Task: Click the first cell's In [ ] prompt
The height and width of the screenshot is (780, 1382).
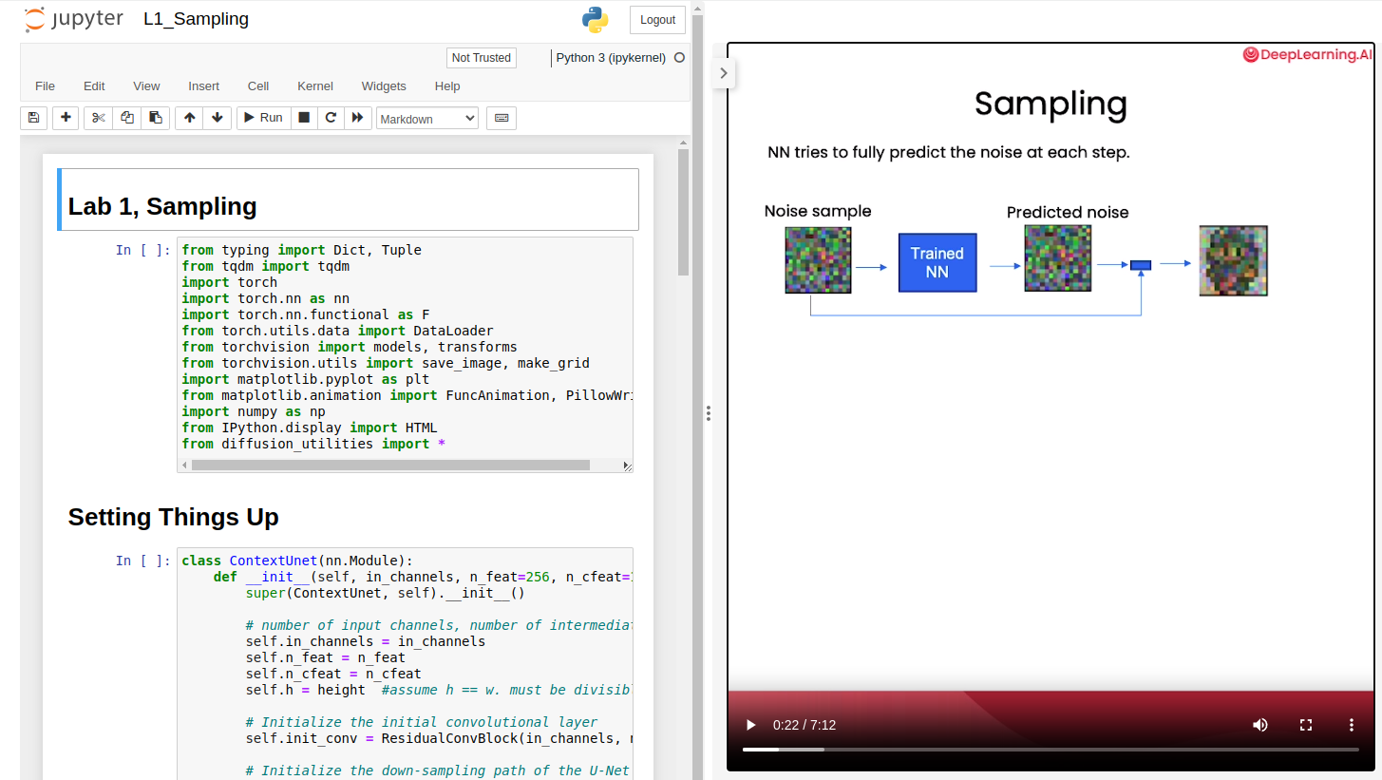Action: (143, 250)
